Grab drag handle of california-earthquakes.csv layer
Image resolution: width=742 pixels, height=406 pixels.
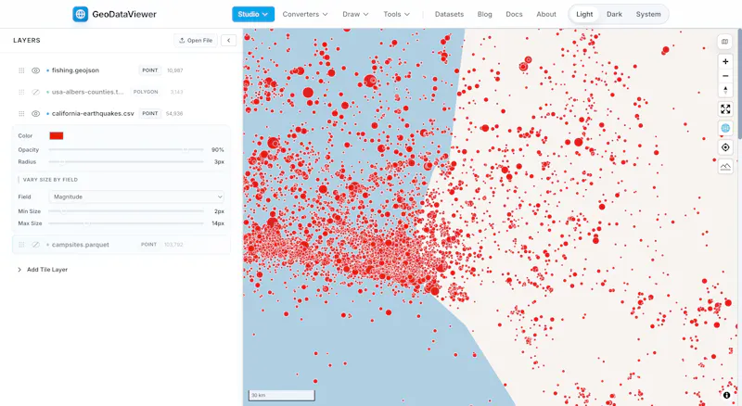(21, 114)
